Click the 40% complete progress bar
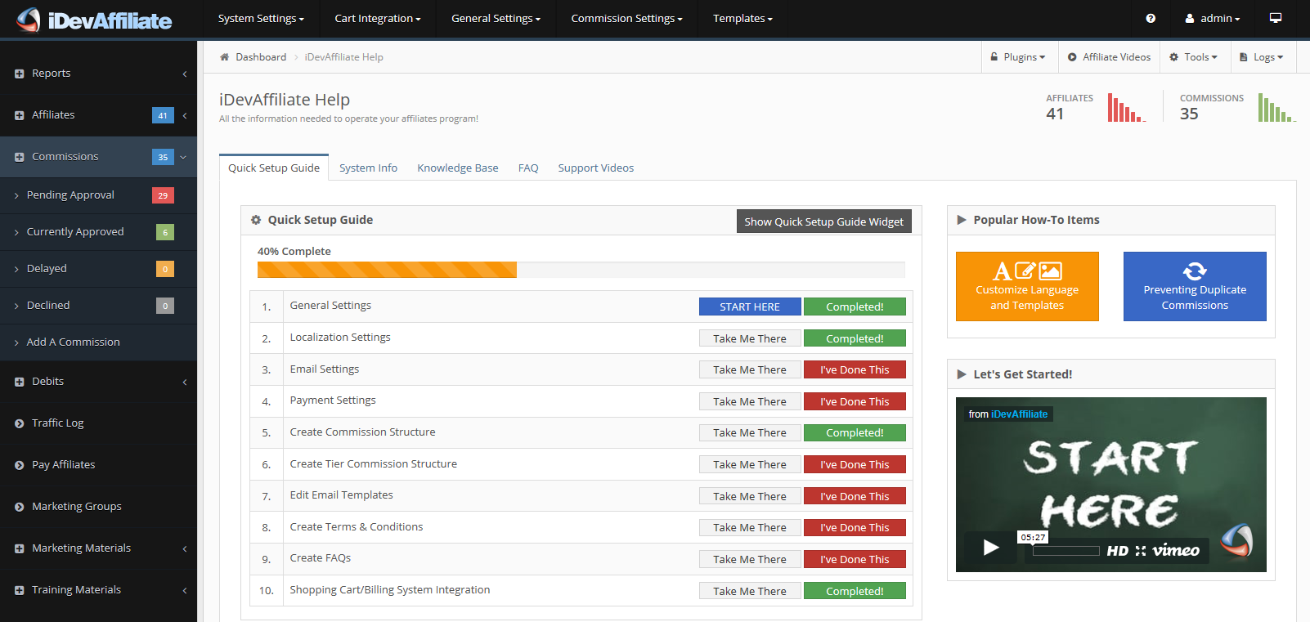Screen dimensions: 1310x622 tap(581, 270)
